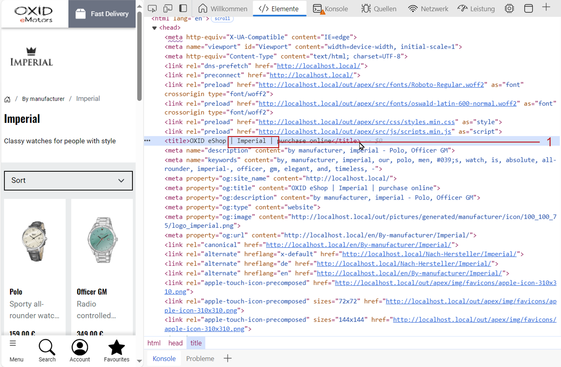Switch to the Elemente tab
This screenshot has width=561, height=367.
tap(279, 8)
